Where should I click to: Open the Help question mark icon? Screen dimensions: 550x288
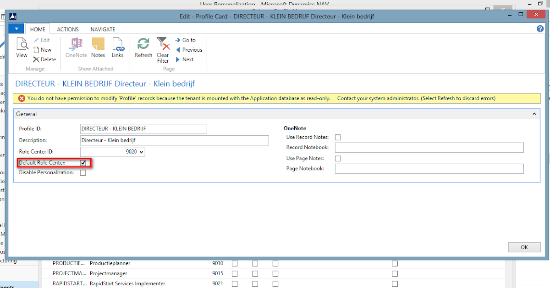540,29
